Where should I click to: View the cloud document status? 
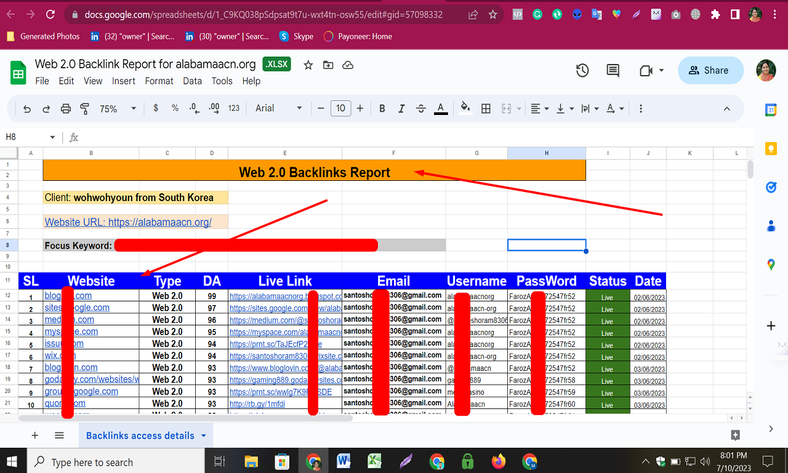pos(348,65)
